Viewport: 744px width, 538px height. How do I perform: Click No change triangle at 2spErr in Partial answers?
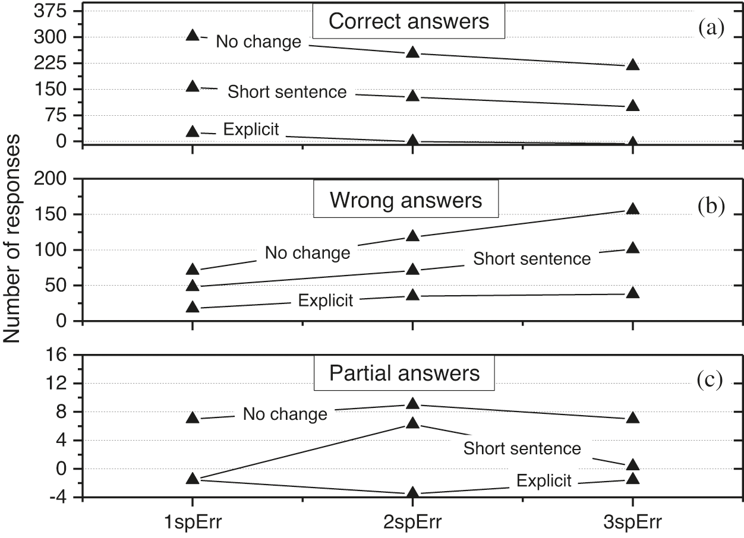(413, 404)
